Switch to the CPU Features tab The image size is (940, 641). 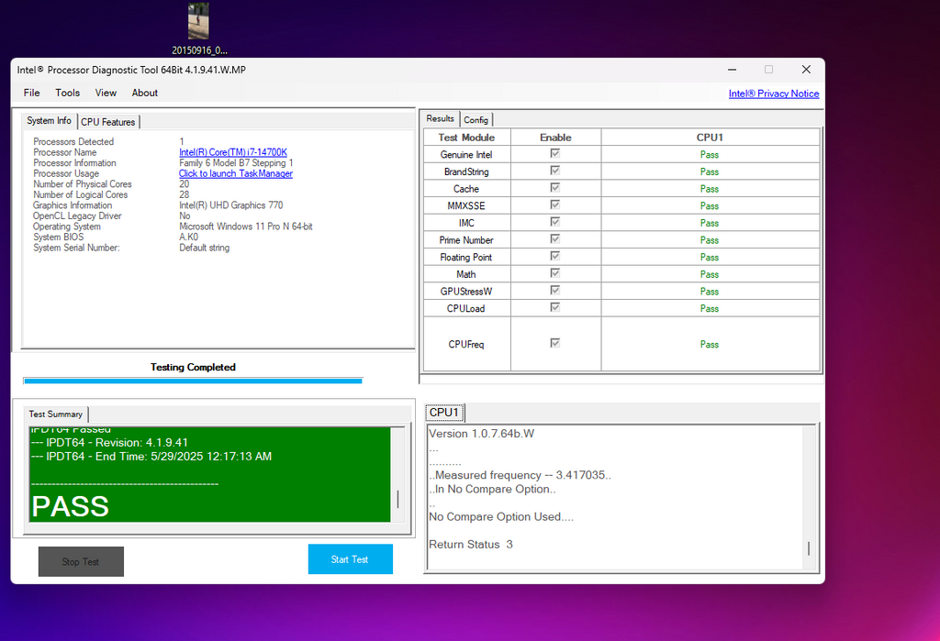tap(108, 122)
